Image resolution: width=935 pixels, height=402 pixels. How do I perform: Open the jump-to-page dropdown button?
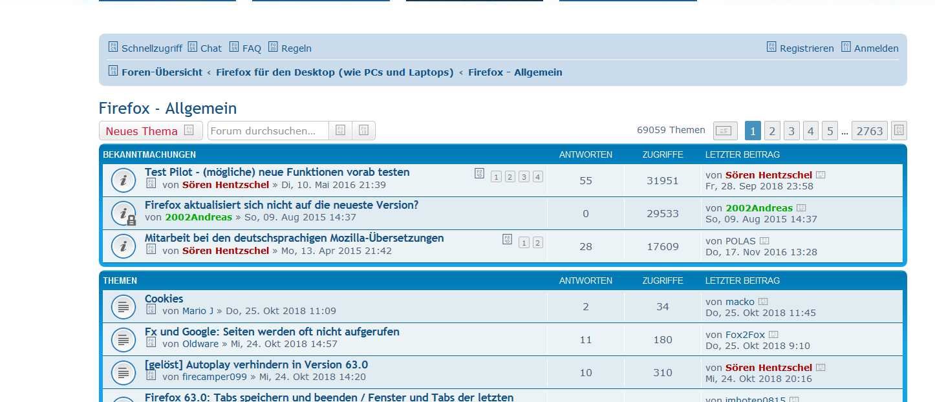click(725, 131)
